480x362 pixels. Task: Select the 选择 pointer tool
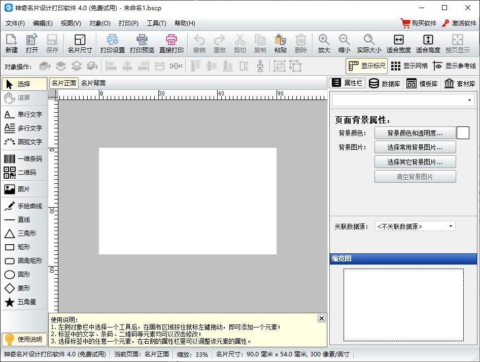pos(24,84)
